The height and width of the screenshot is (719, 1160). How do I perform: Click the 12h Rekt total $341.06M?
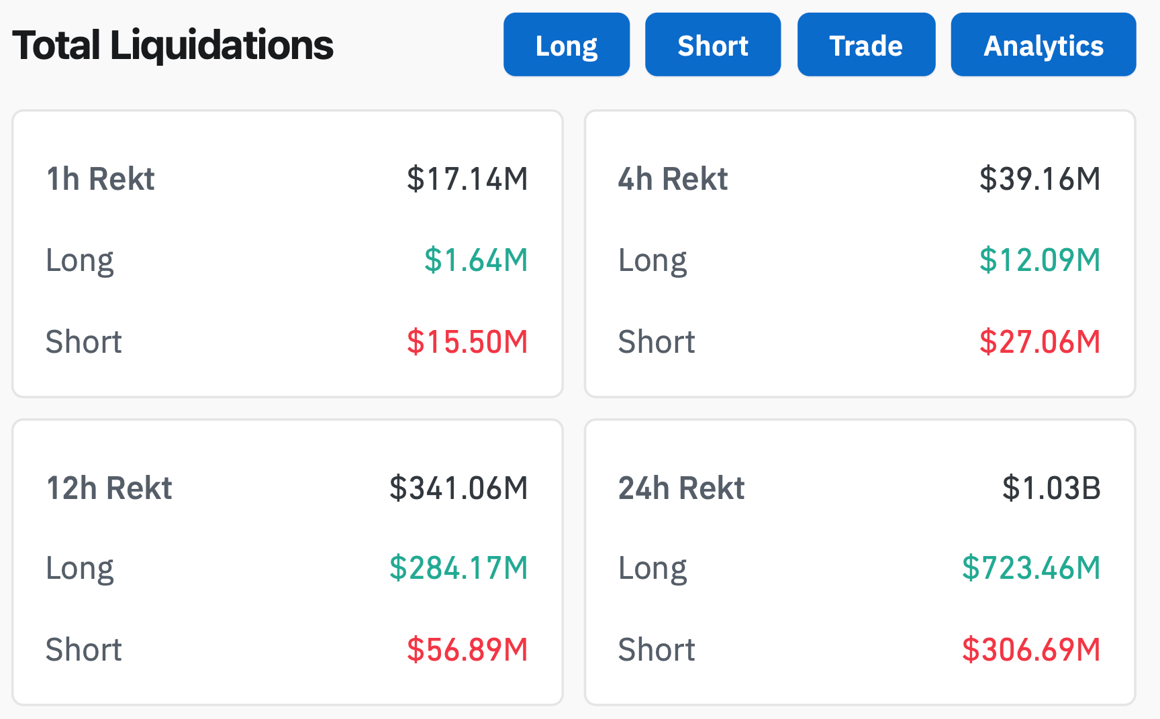tap(458, 488)
